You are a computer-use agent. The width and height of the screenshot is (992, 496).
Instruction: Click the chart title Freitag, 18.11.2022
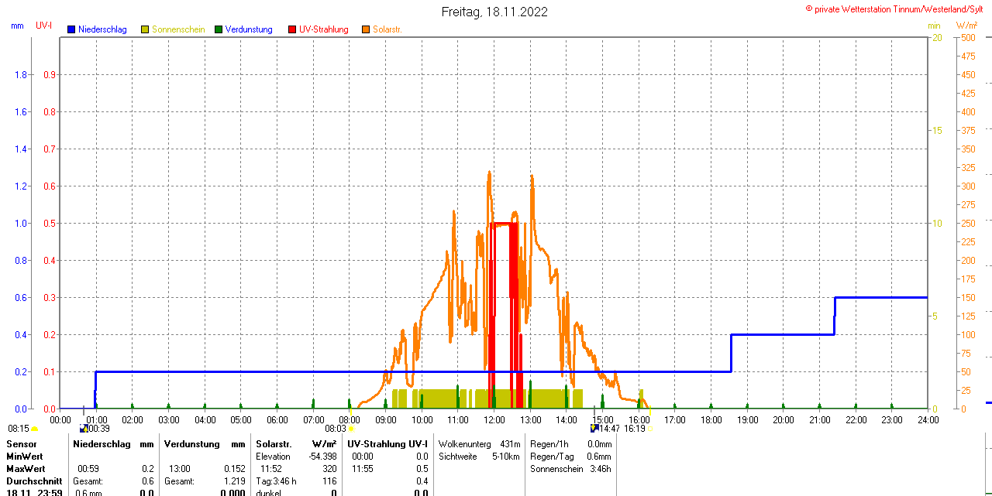(494, 12)
